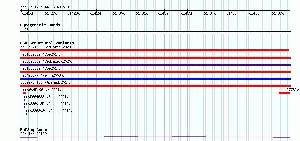The height and width of the screenshot is (141, 300).
Task: Select the red bar under nsv1056669
Action: [155, 72]
